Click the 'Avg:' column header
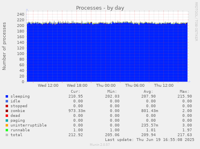 [x=148, y=92]
